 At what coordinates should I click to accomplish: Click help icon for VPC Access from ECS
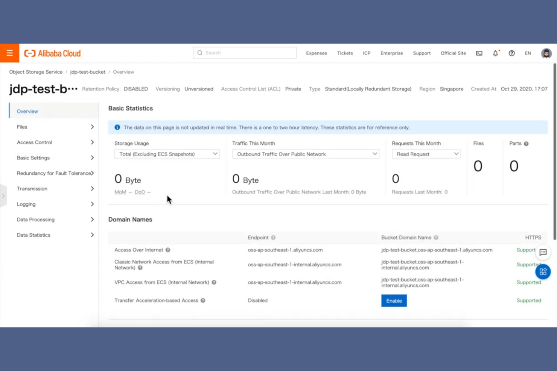tap(214, 282)
